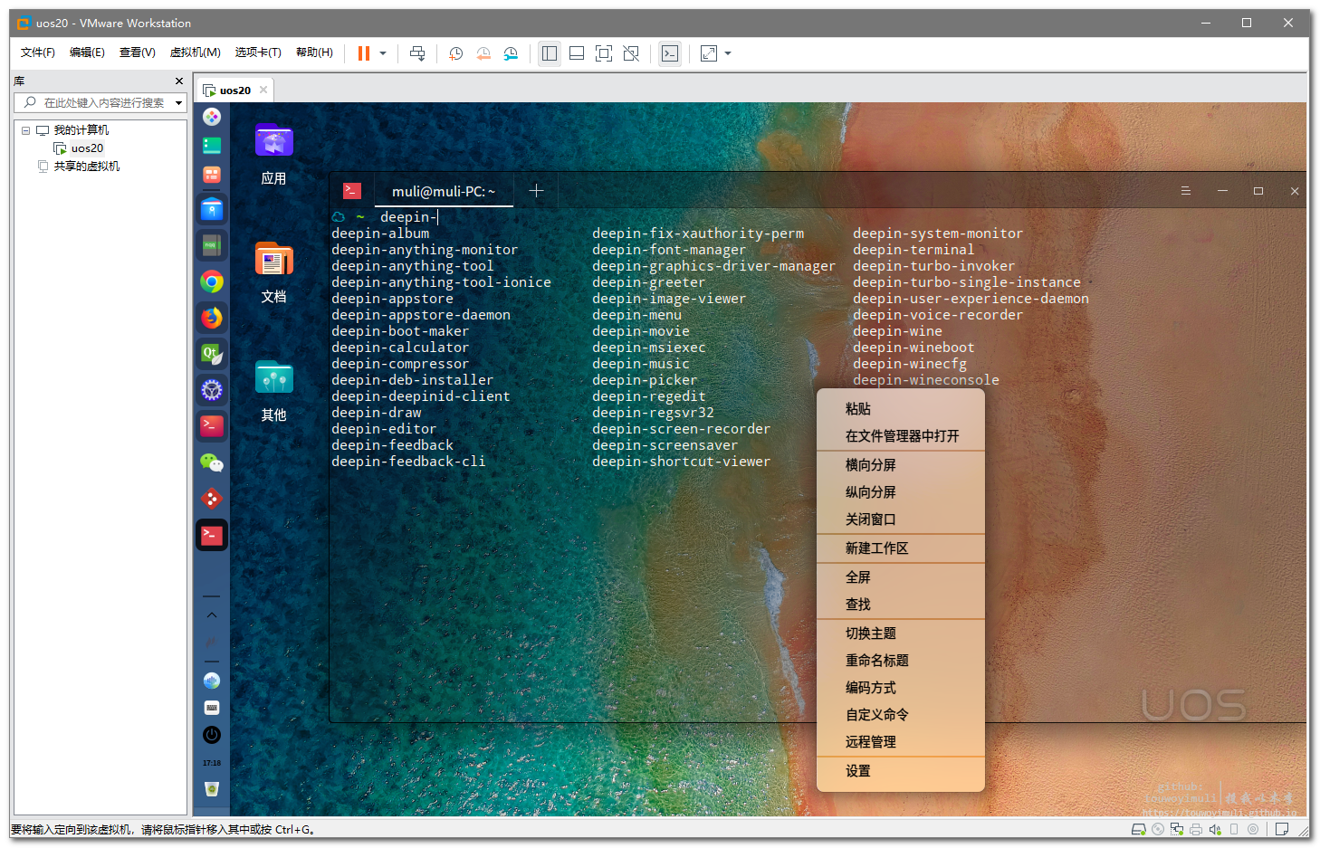This screenshot has width=1320, height=848.
Task: Open the Git red diamond dock icon
Action: tap(212, 499)
